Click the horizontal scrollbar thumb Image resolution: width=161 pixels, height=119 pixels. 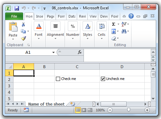(x=113, y=104)
